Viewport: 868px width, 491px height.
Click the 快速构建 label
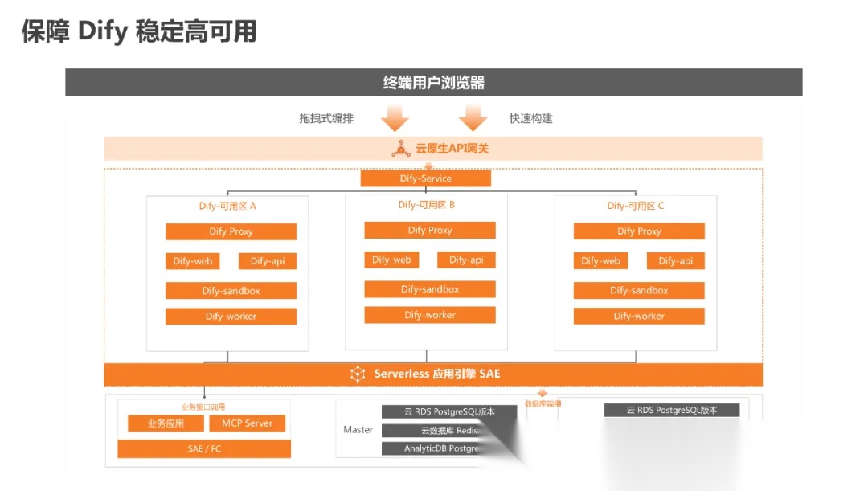click(x=531, y=118)
